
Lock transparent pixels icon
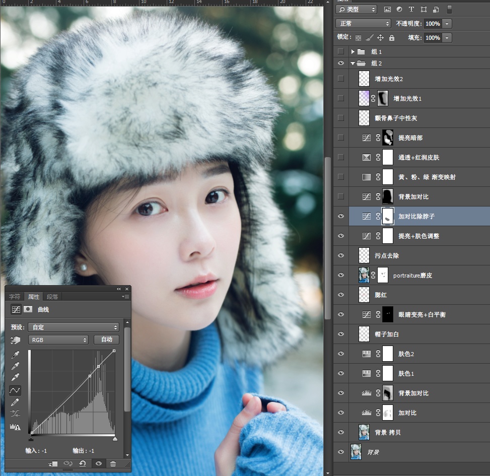point(358,38)
